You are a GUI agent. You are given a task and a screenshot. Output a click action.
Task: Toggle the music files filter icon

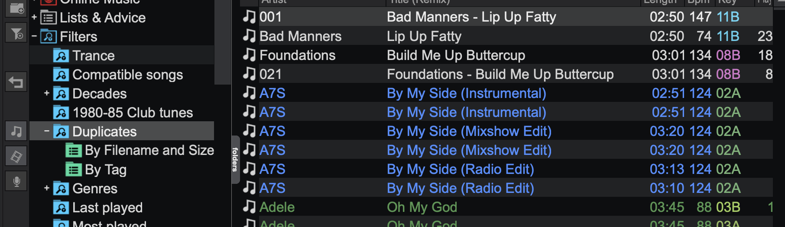[16, 131]
